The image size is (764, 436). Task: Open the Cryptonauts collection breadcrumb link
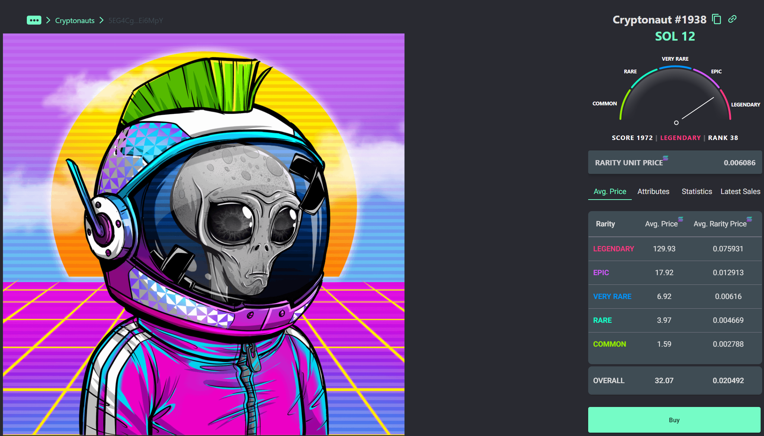pos(75,20)
